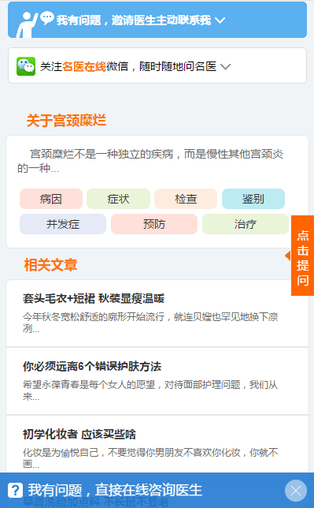Open article 初学化妆者 应该买些啥

[x=157, y=445]
